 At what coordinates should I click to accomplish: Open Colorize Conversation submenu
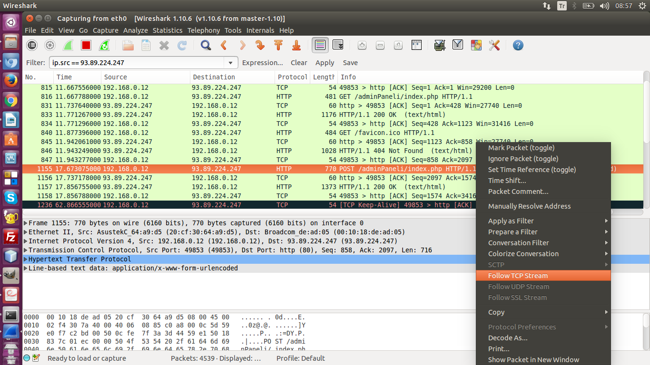point(543,254)
